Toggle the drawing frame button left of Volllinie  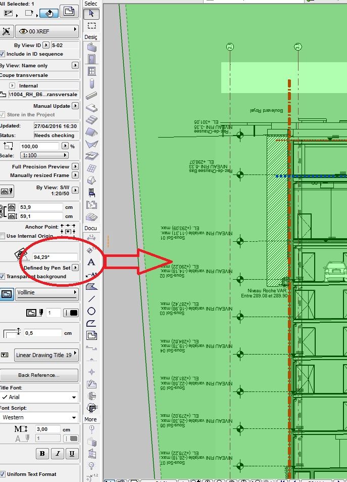pos(7,294)
